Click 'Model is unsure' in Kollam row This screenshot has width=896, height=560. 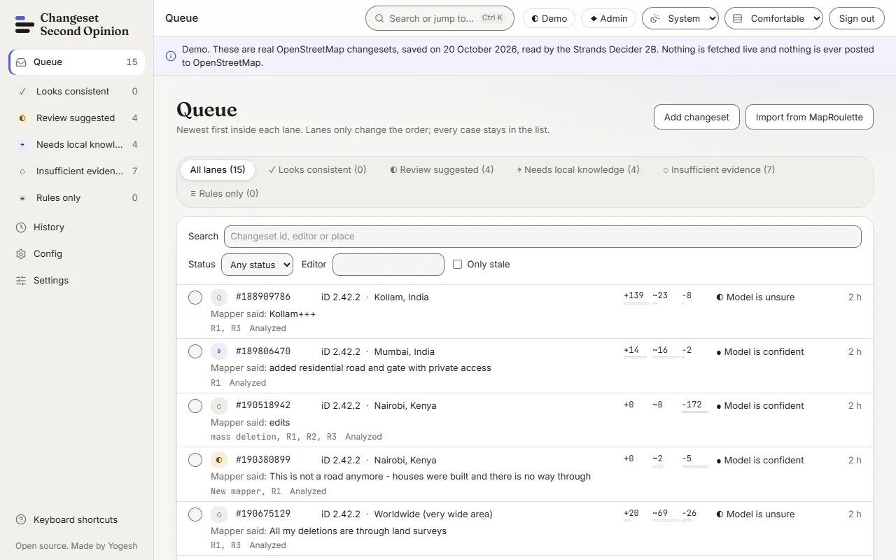tap(755, 297)
